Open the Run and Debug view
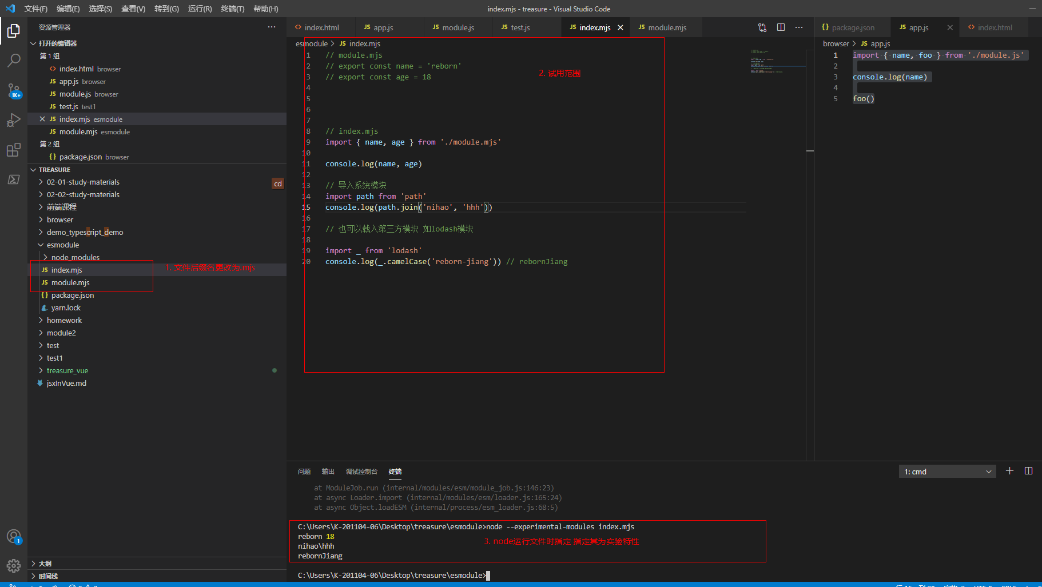The width and height of the screenshot is (1042, 587). tap(14, 120)
